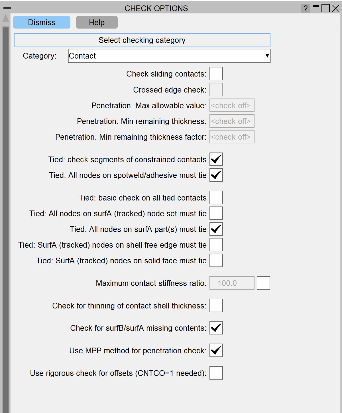Minimize the Check Options window

point(316,6)
